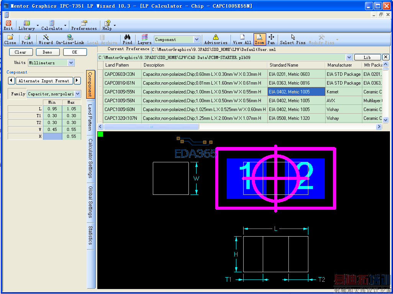Open the Calculator Settings tab
The image size is (393, 294).
pyautogui.click(x=90, y=158)
